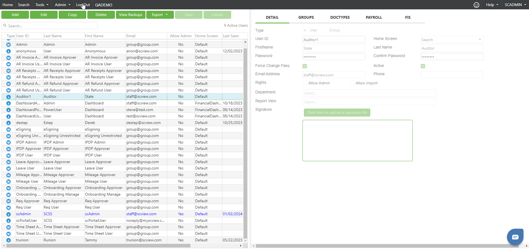Screen dimensions: 529x251
Task: Toggle the Force Change Pass checkbox
Action: click(305, 66)
